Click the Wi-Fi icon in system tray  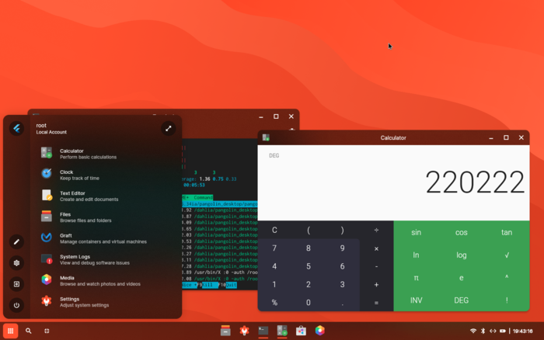[473, 331]
